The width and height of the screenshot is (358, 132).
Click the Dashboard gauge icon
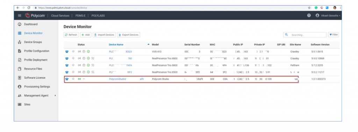tap(20, 24)
